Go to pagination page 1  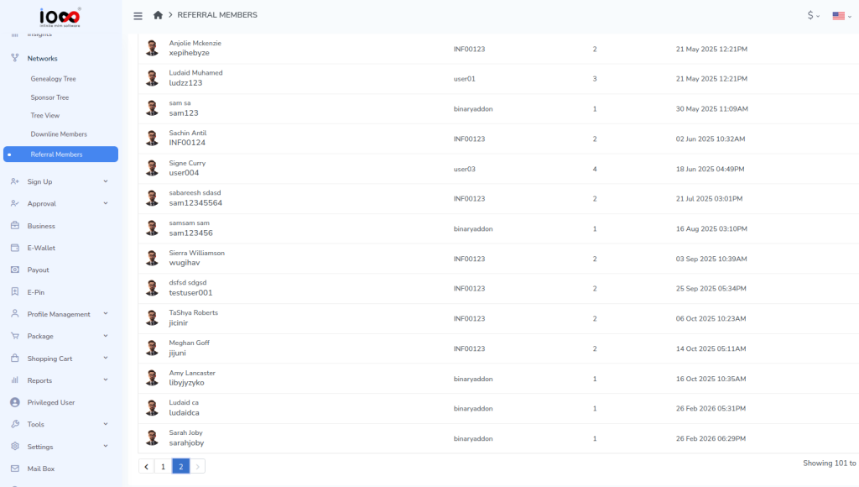(x=163, y=466)
